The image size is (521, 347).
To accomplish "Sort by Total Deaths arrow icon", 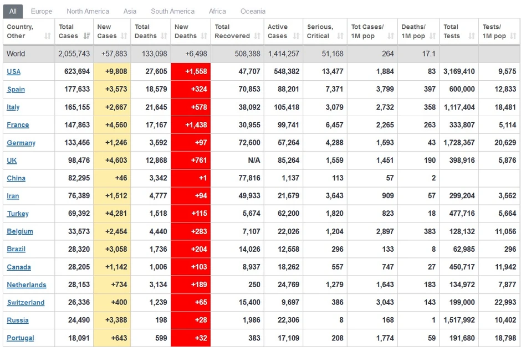I will [164, 36].
